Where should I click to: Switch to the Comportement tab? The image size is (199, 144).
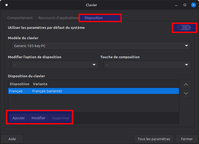pyautogui.click(x=20, y=18)
